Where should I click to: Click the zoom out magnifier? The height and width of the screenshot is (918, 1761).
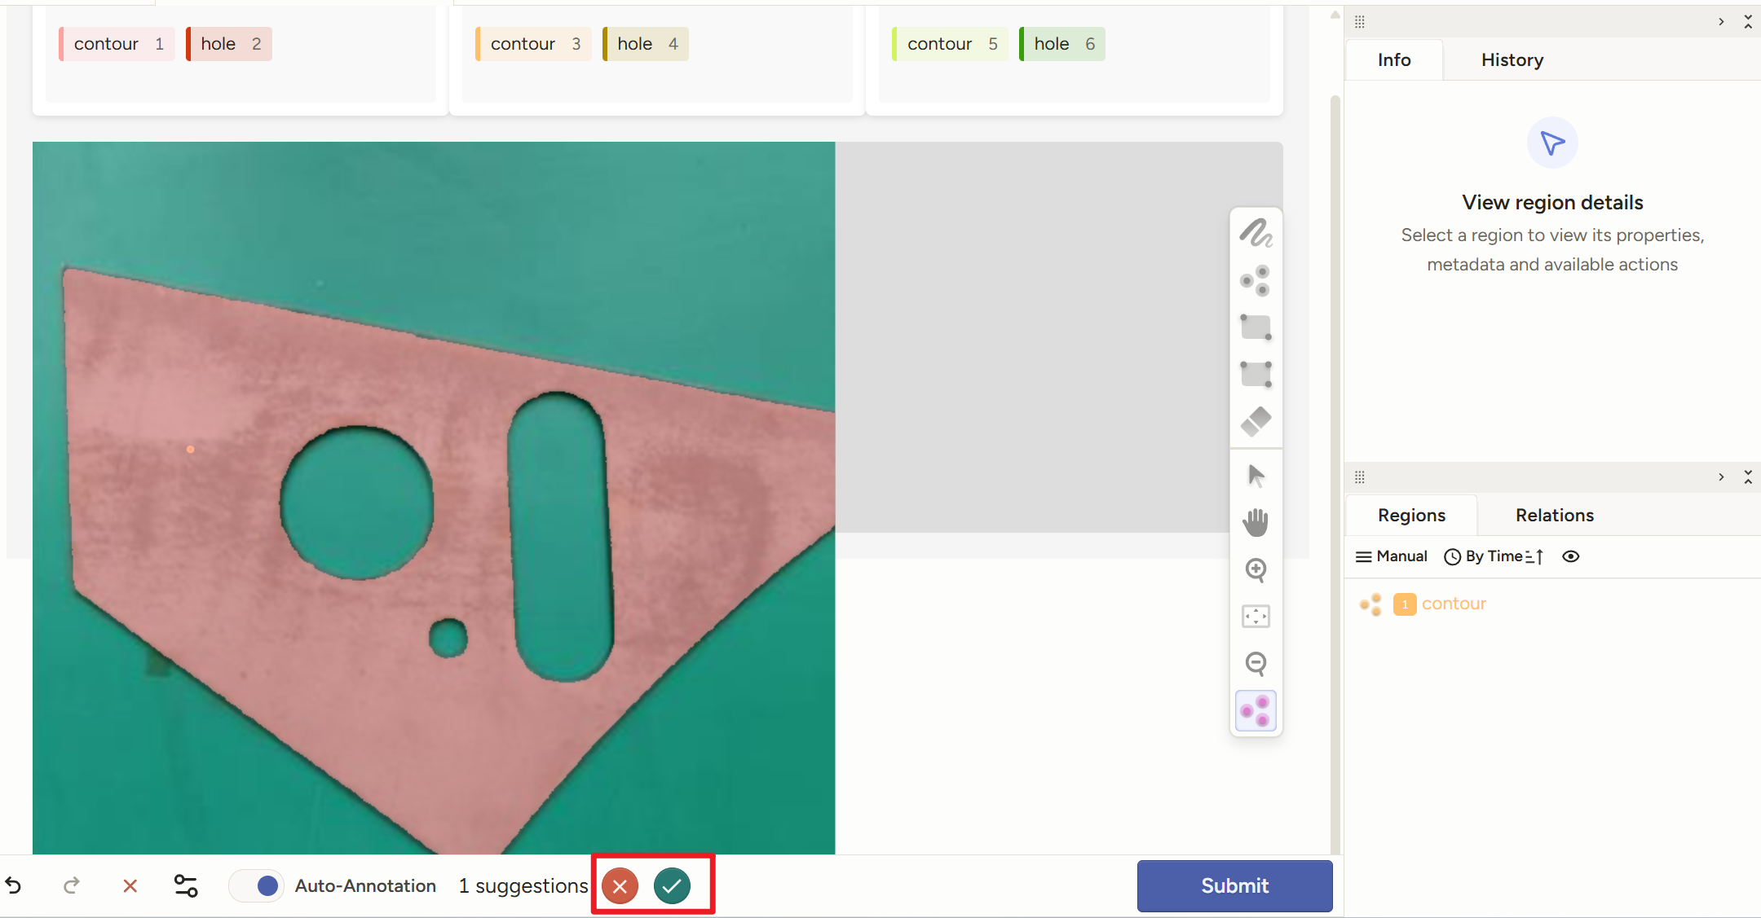[x=1256, y=664]
